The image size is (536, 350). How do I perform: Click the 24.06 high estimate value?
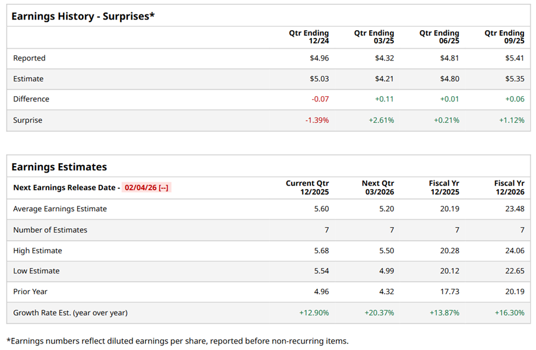click(x=514, y=250)
